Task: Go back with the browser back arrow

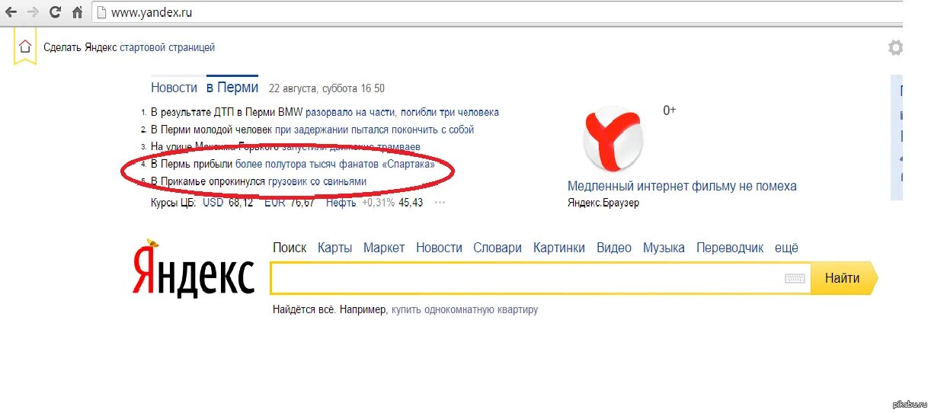Action: (11, 13)
